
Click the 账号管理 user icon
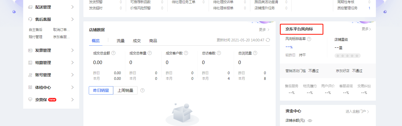pos(30,75)
